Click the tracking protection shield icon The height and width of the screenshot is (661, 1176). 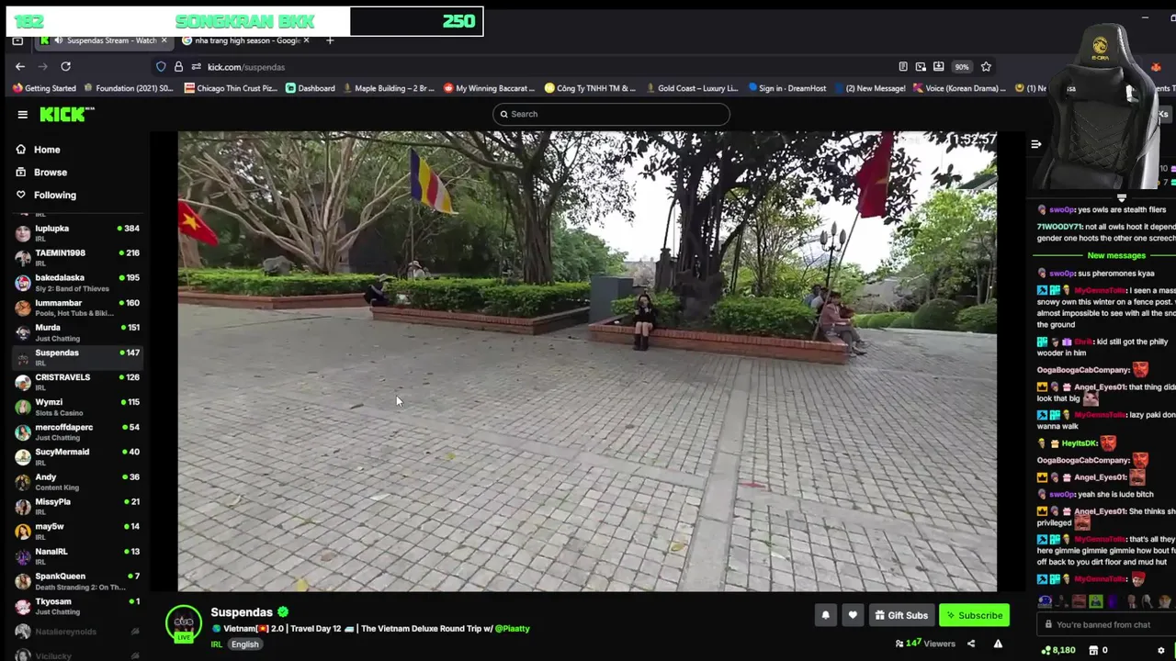tap(161, 66)
